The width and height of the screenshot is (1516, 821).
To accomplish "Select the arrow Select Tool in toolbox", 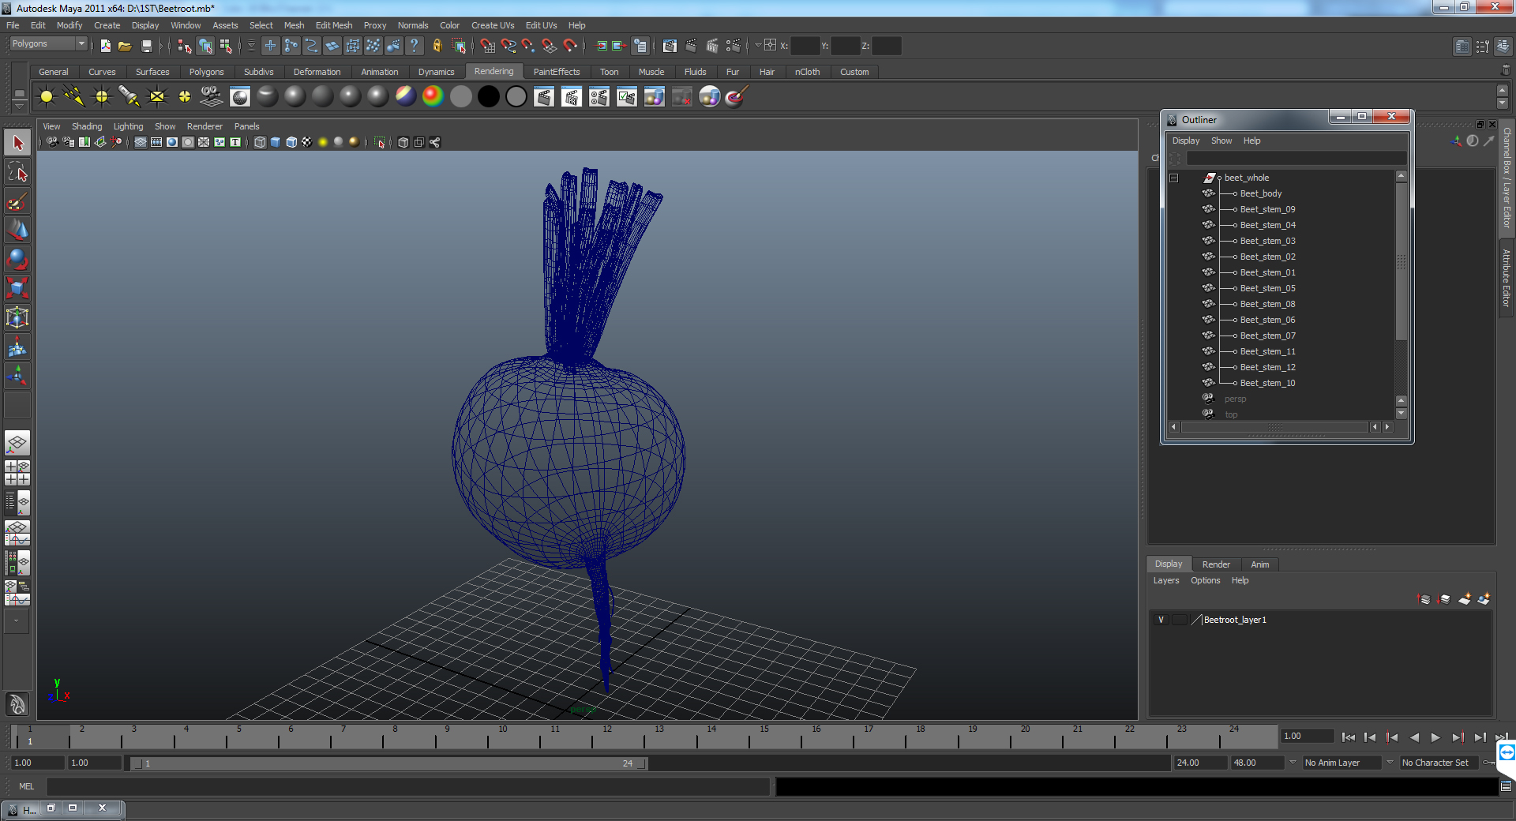I will pyautogui.click(x=17, y=143).
